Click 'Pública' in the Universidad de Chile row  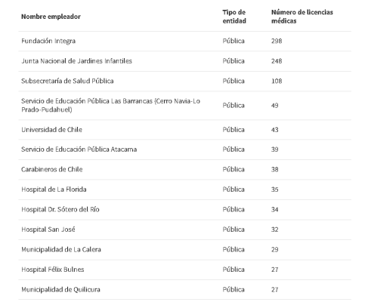[234, 130]
